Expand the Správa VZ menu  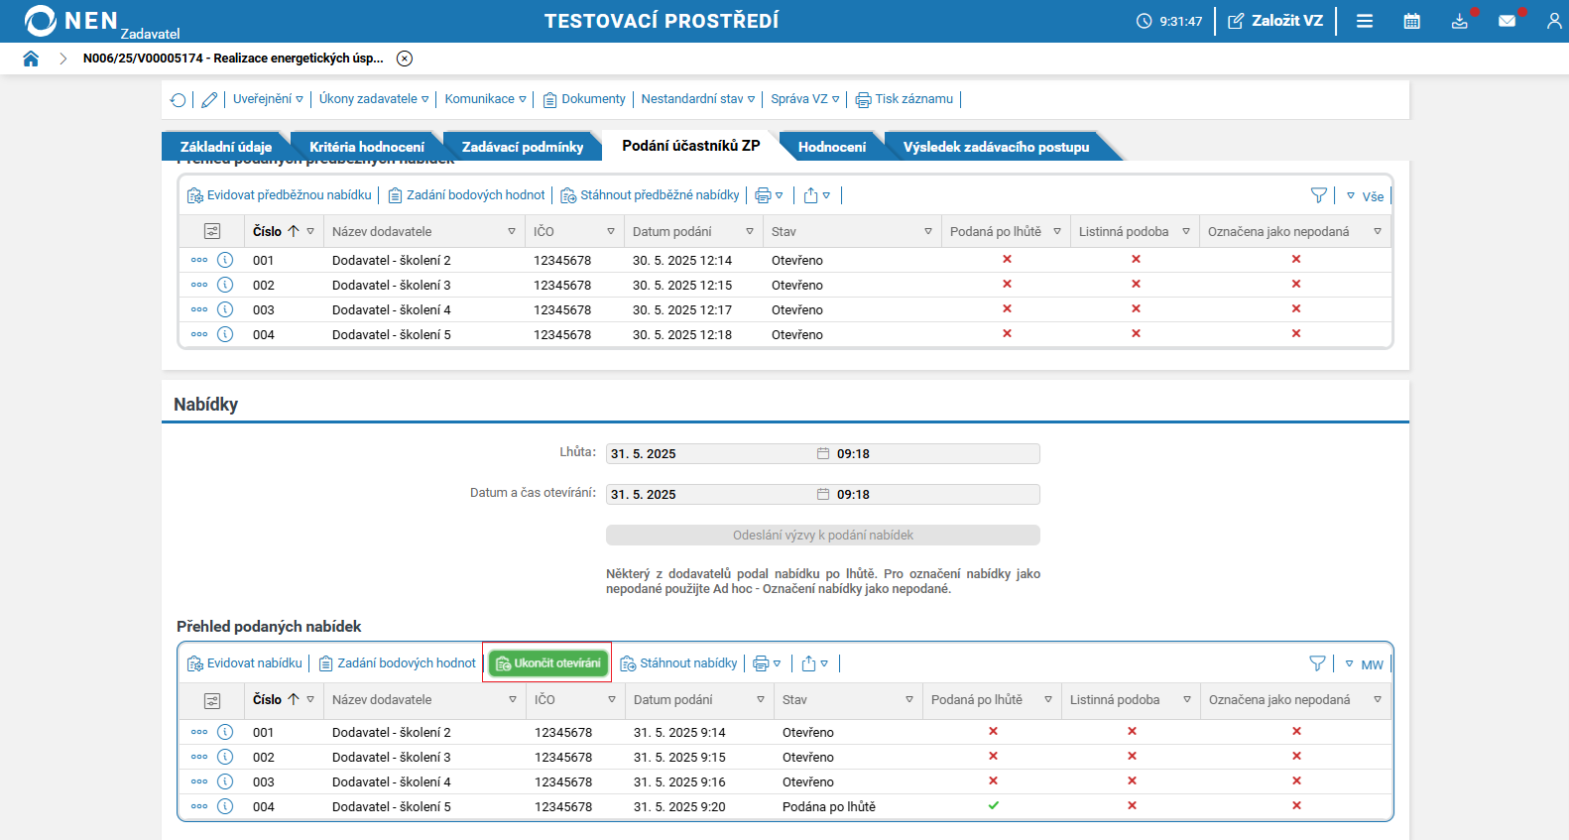pos(804,99)
